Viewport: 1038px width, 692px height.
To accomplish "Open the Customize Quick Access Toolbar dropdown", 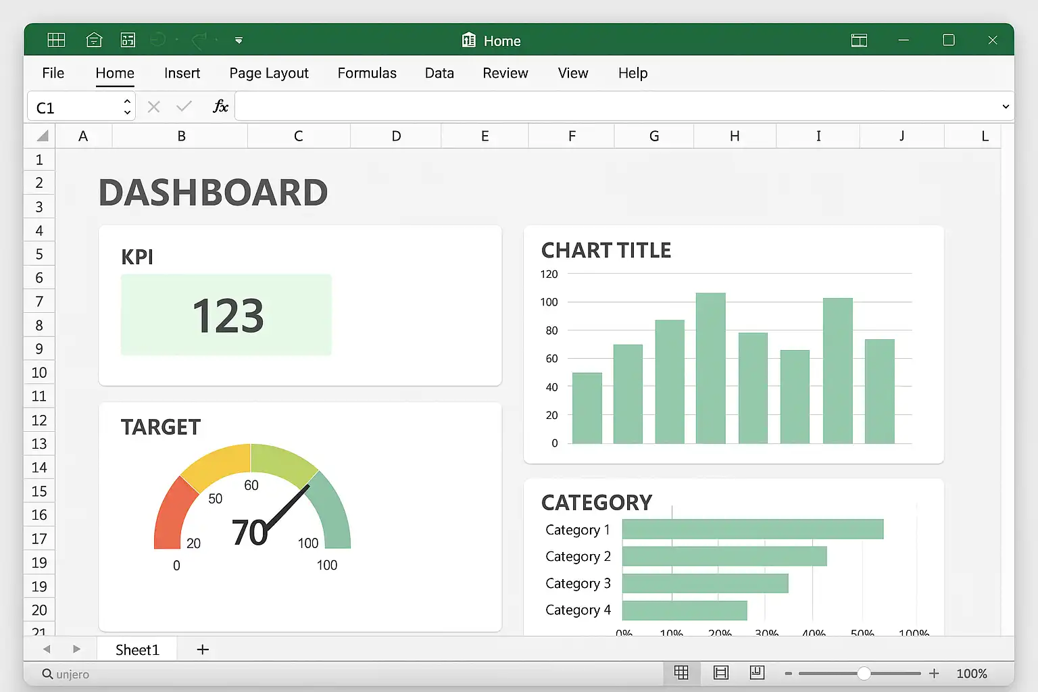I will 239,41.
